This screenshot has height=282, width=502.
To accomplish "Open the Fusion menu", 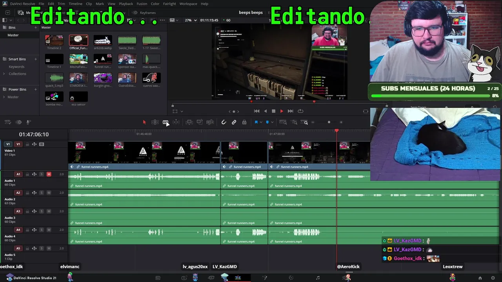I will point(142,4).
